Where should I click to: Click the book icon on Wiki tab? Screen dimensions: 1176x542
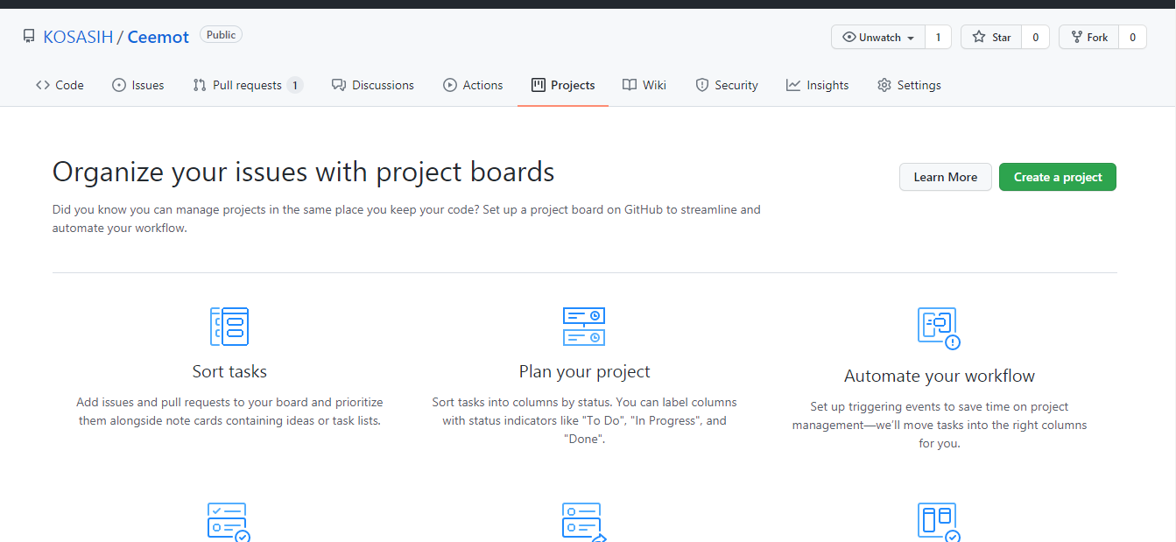[630, 85]
